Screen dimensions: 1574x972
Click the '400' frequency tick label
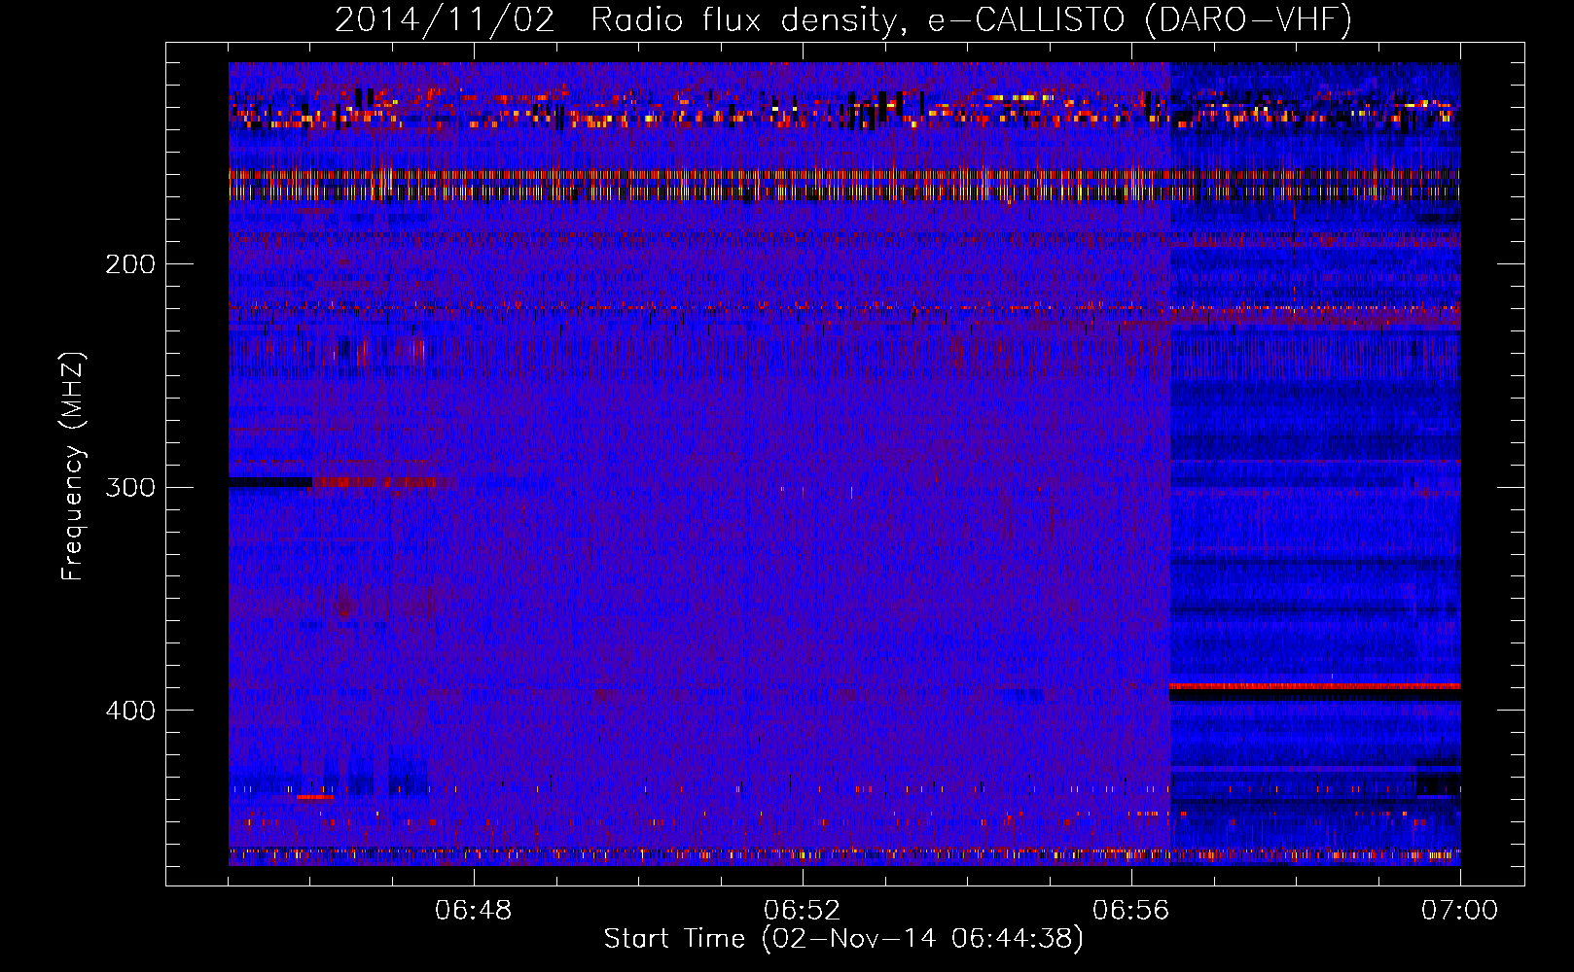click(x=130, y=711)
